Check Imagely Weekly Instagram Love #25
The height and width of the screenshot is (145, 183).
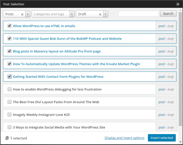10,114
